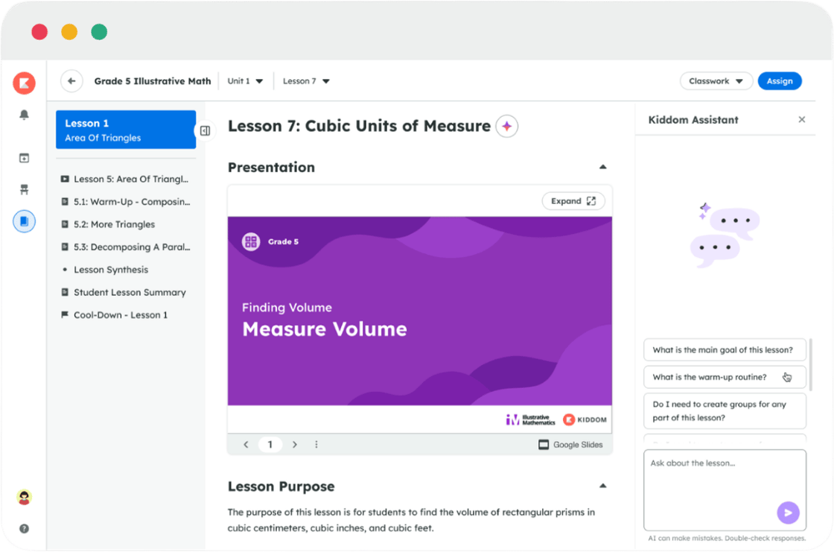Screen dimensions: 834x552
Task: Close the Kiddom Assistant panel
Action: (801, 120)
